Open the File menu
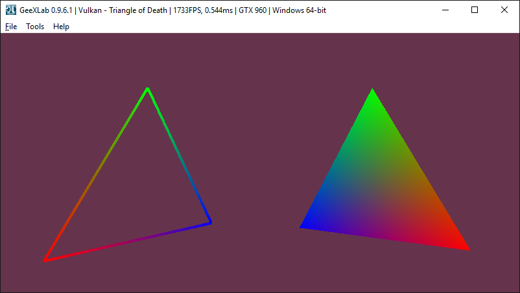The width and height of the screenshot is (520, 293). [11, 27]
